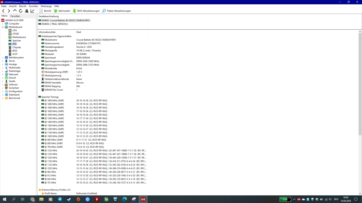This screenshot has height=203, width=362.
Task: Select the DIMM3 device entry
Action: [54, 24]
